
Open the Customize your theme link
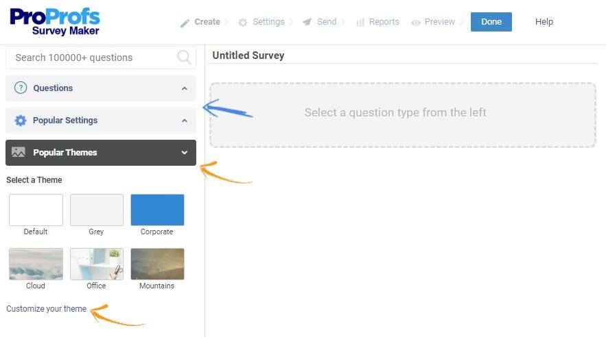[47, 309]
